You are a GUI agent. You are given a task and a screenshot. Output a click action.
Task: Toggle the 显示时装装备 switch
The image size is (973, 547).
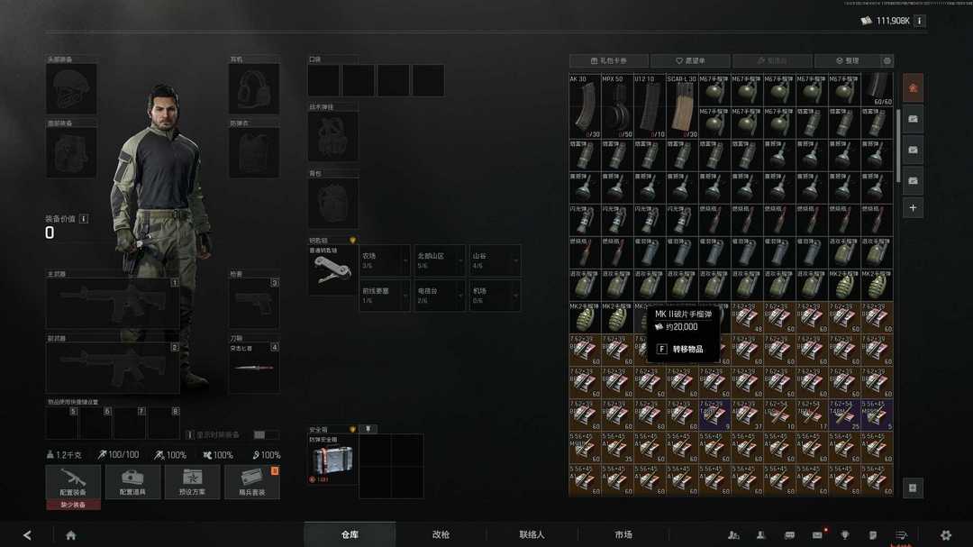click(265, 434)
